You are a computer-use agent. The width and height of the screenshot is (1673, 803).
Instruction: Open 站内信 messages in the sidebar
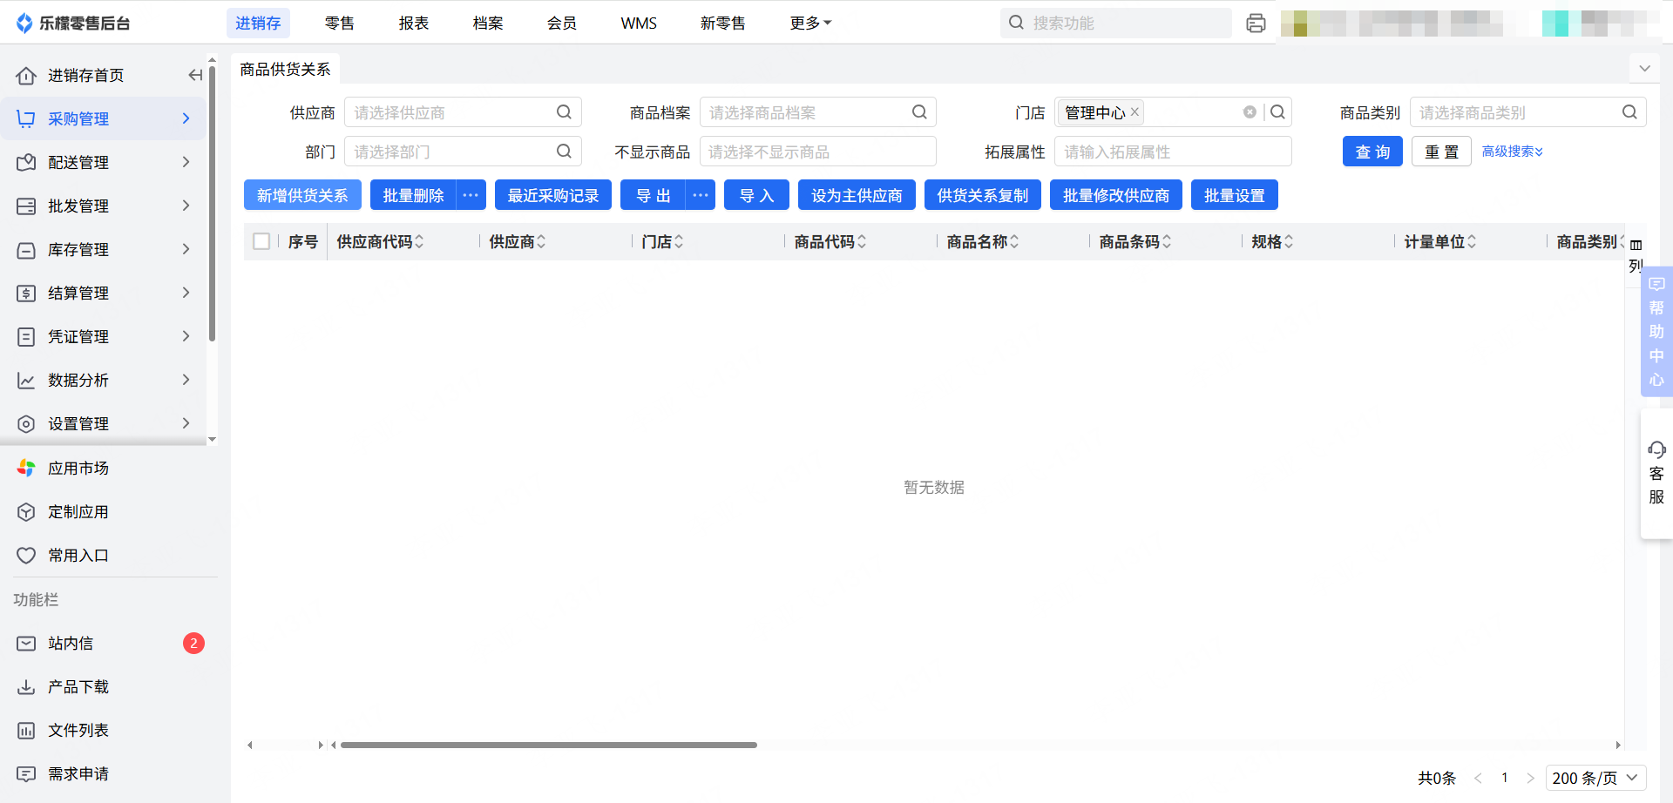(x=71, y=644)
